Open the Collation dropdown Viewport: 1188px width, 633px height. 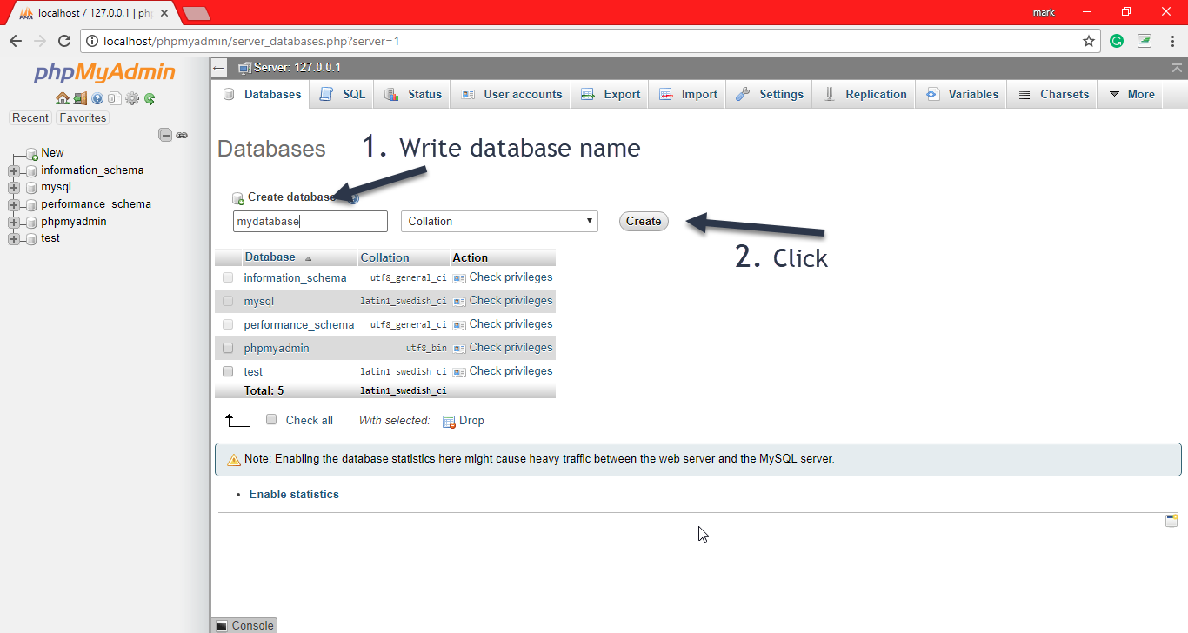pyautogui.click(x=499, y=222)
